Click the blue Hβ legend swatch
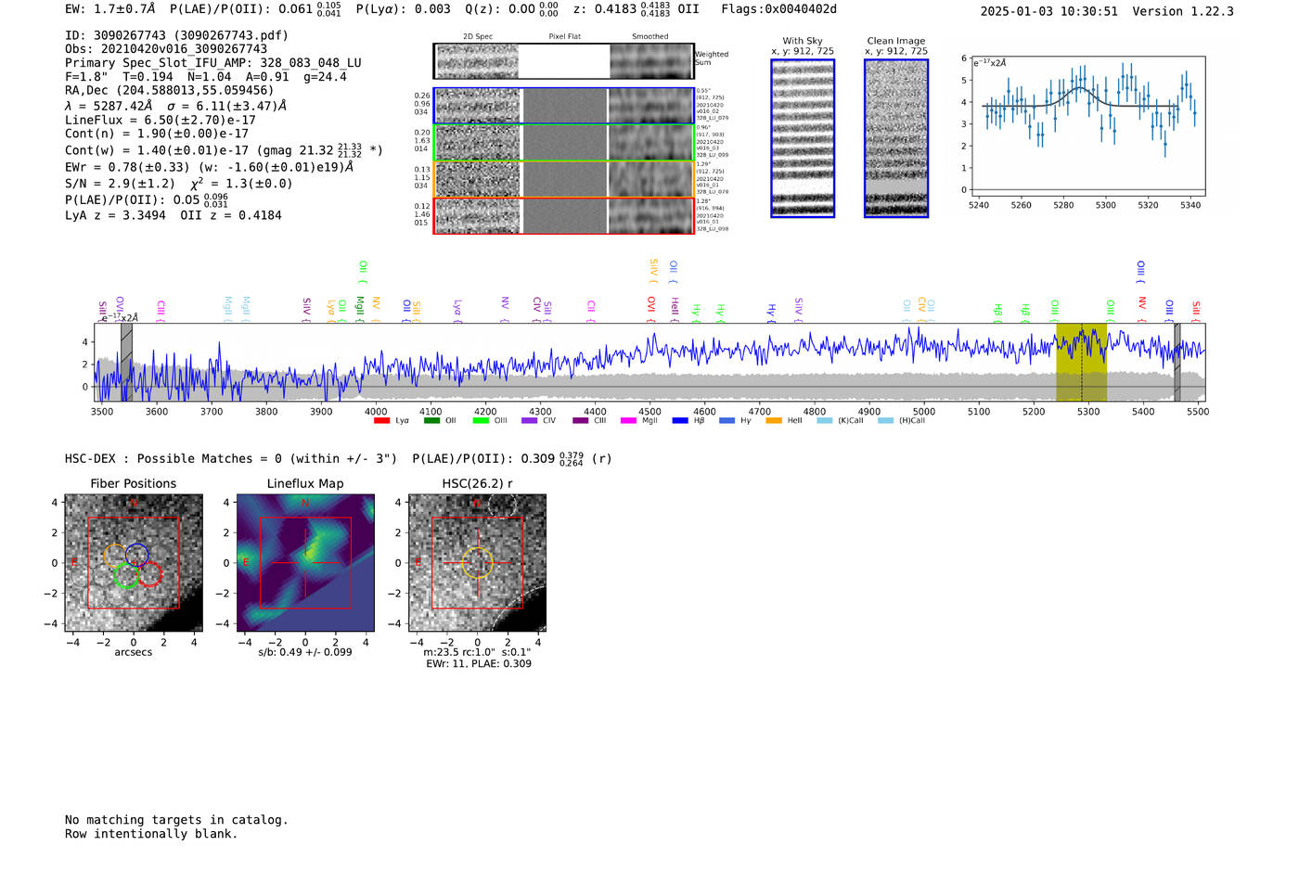 click(680, 421)
